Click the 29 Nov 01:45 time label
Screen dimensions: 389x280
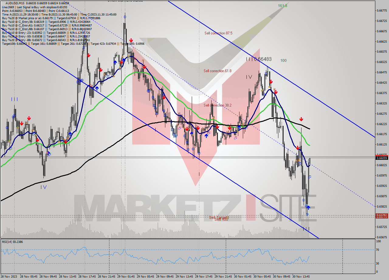(127, 277)
